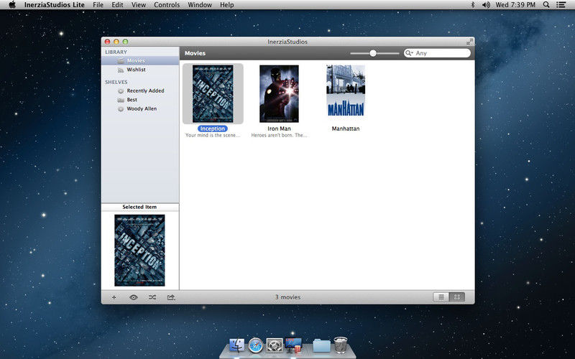
Task: Zoom the window with green button
Action: pyautogui.click(x=125, y=42)
